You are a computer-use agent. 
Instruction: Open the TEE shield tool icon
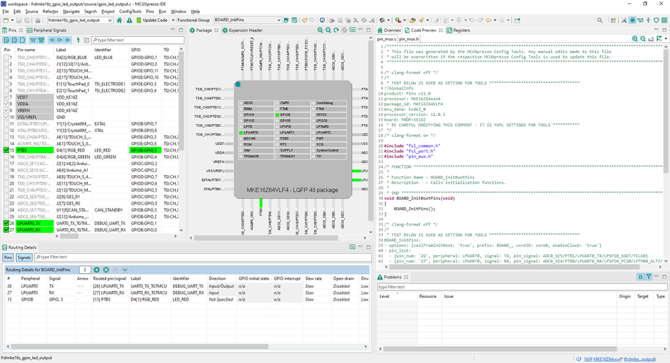click(x=657, y=20)
